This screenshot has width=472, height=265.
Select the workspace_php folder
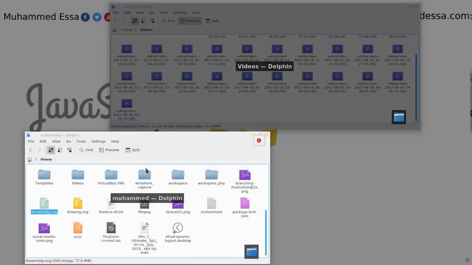211,177
